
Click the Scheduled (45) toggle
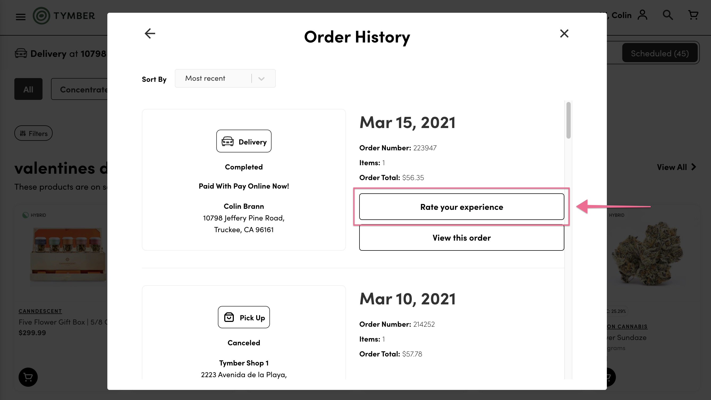coord(660,53)
